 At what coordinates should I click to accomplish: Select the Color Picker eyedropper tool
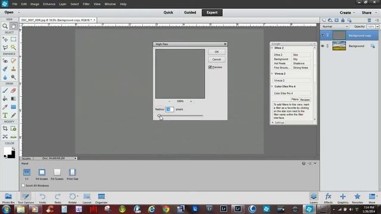[5, 107]
